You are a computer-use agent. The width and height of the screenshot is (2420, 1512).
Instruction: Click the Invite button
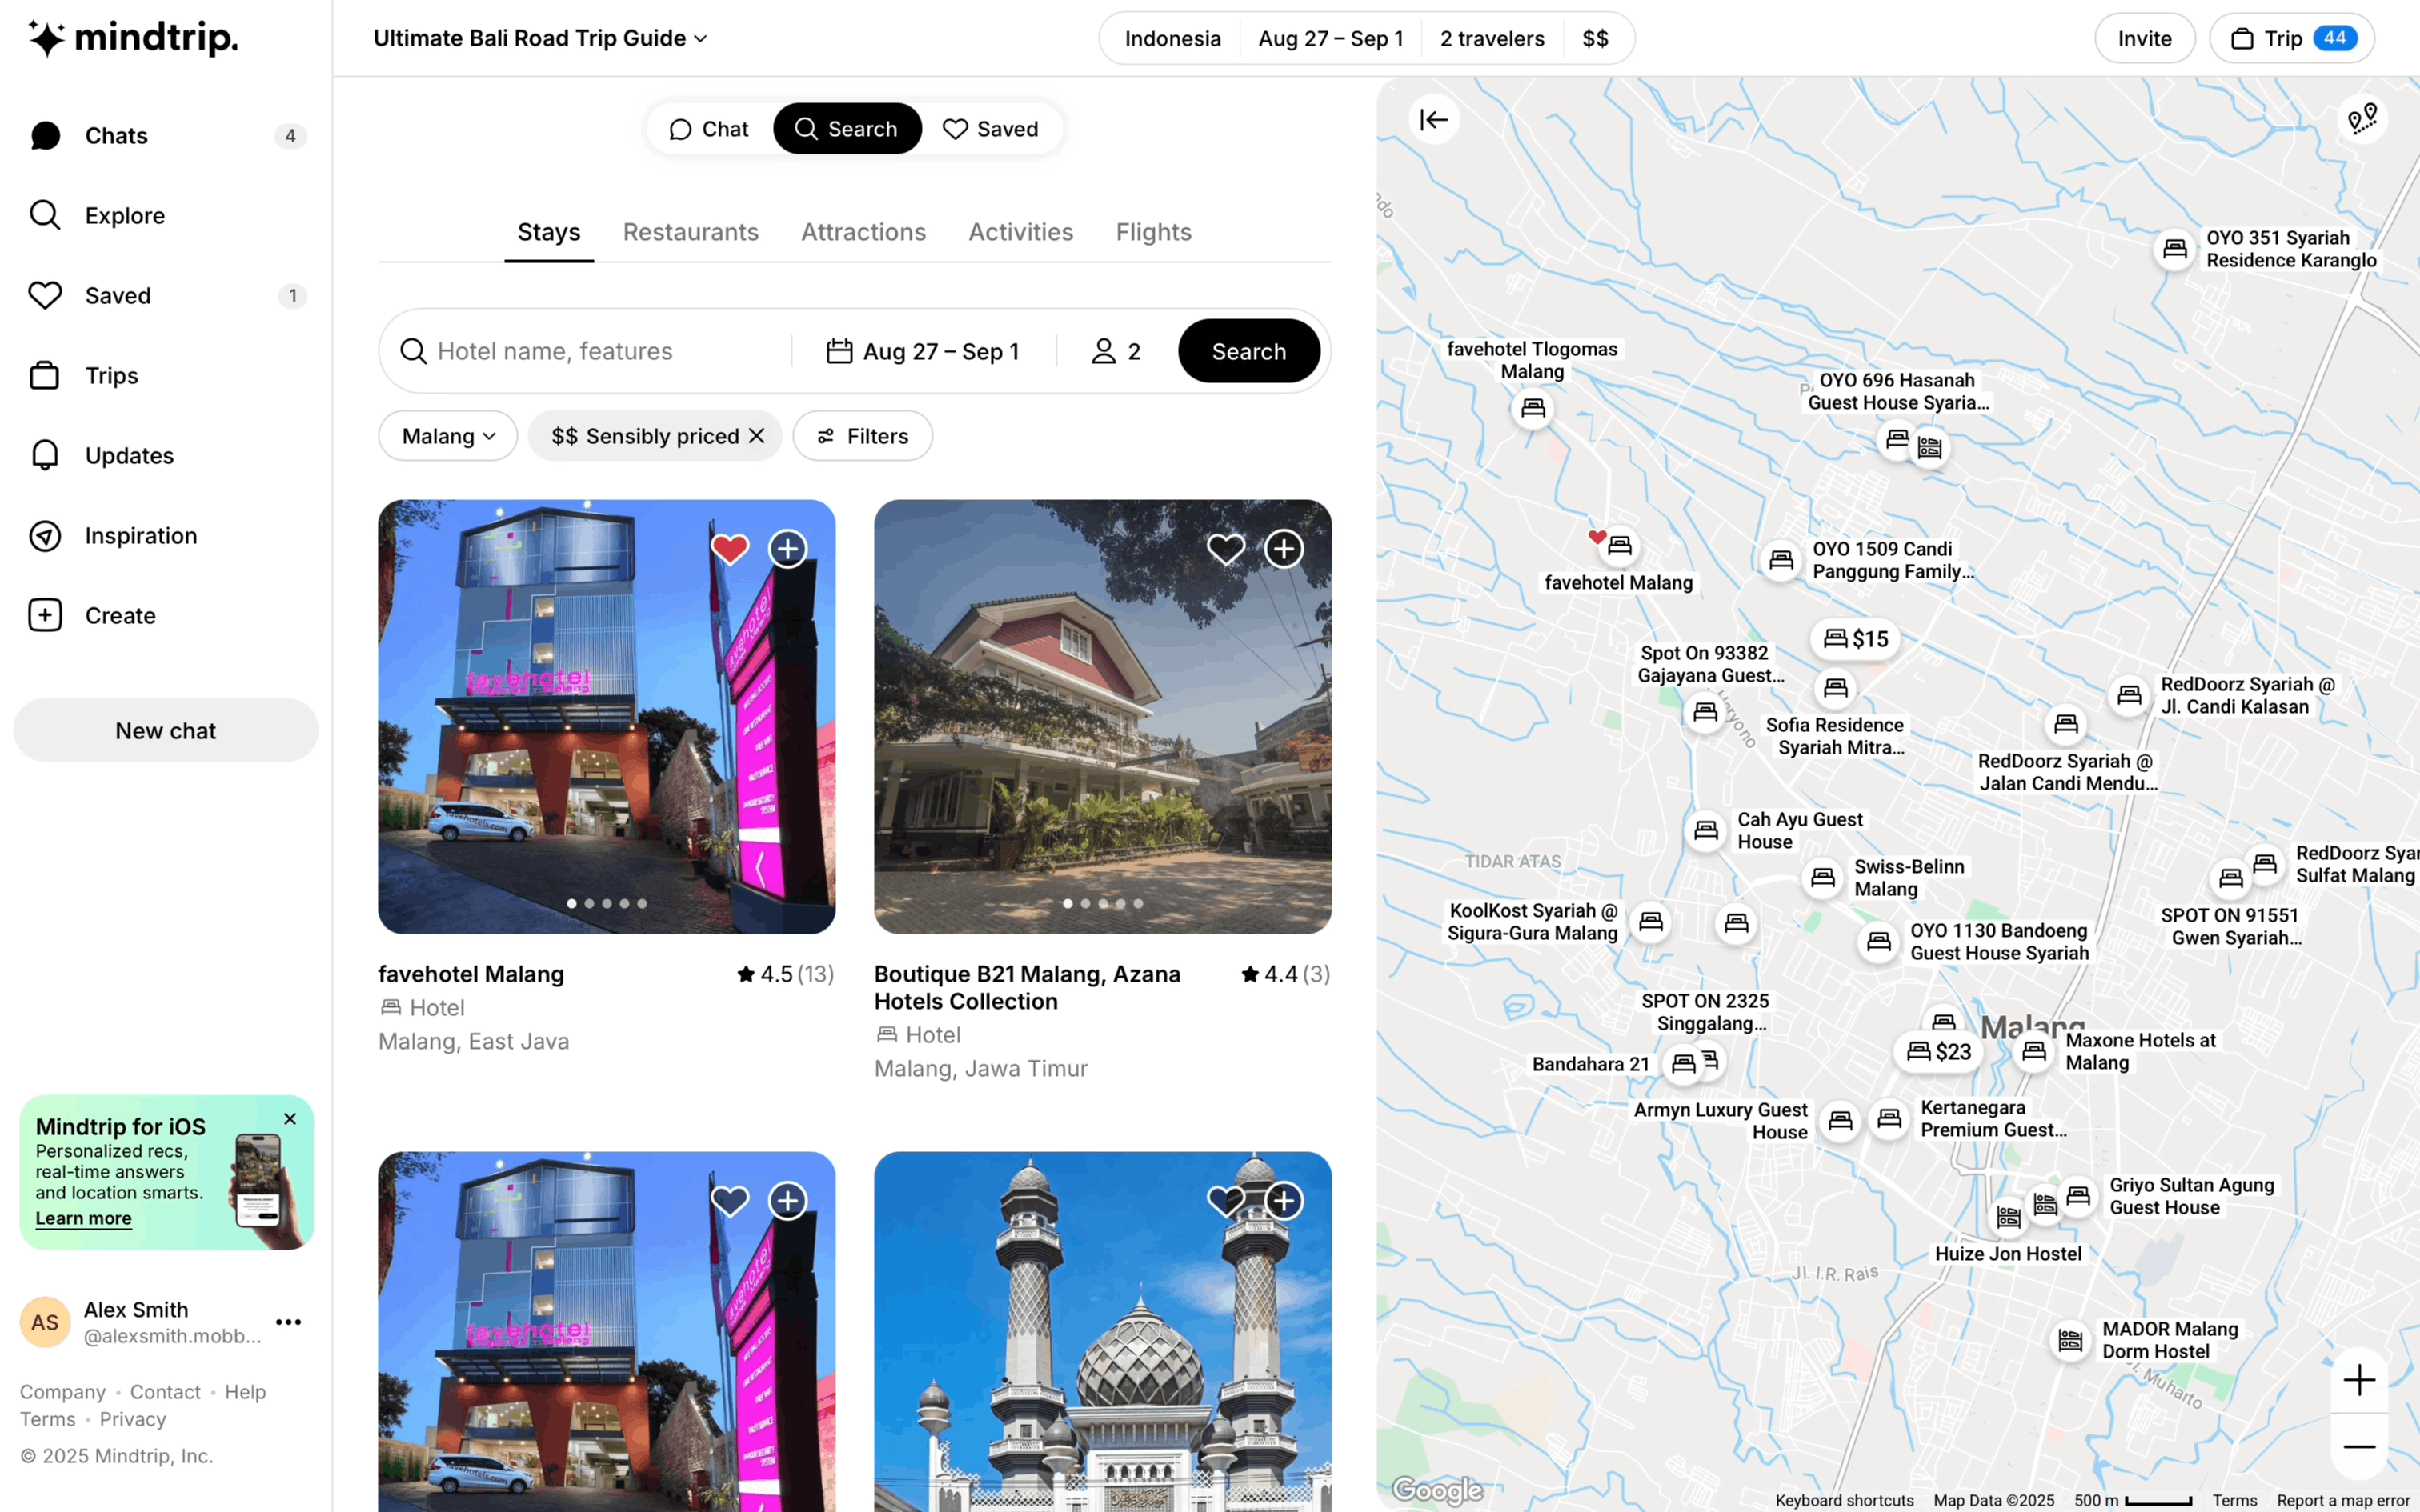click(2144, 38)
